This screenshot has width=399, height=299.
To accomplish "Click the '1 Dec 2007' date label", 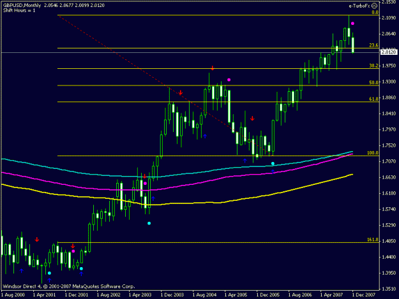I will (364, 295).
